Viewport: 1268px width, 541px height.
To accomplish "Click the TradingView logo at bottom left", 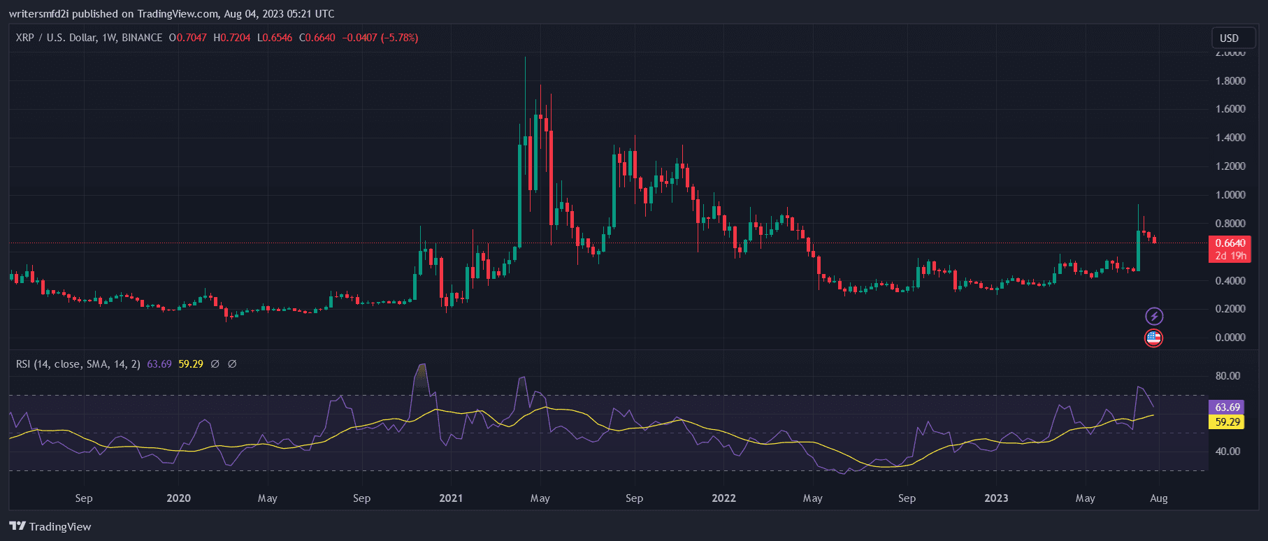I will pos(50,526).
